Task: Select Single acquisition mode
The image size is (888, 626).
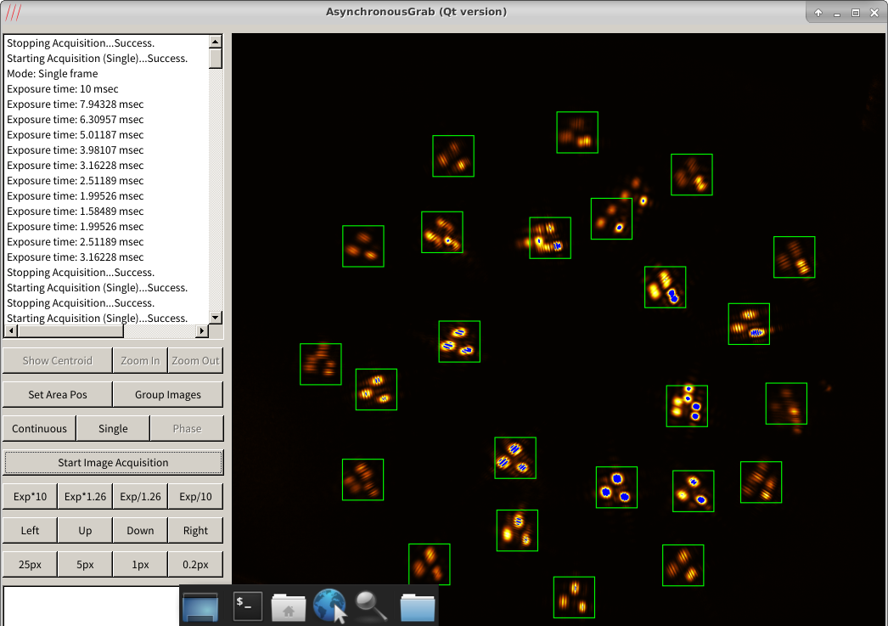Action: [x=113, y=429]
